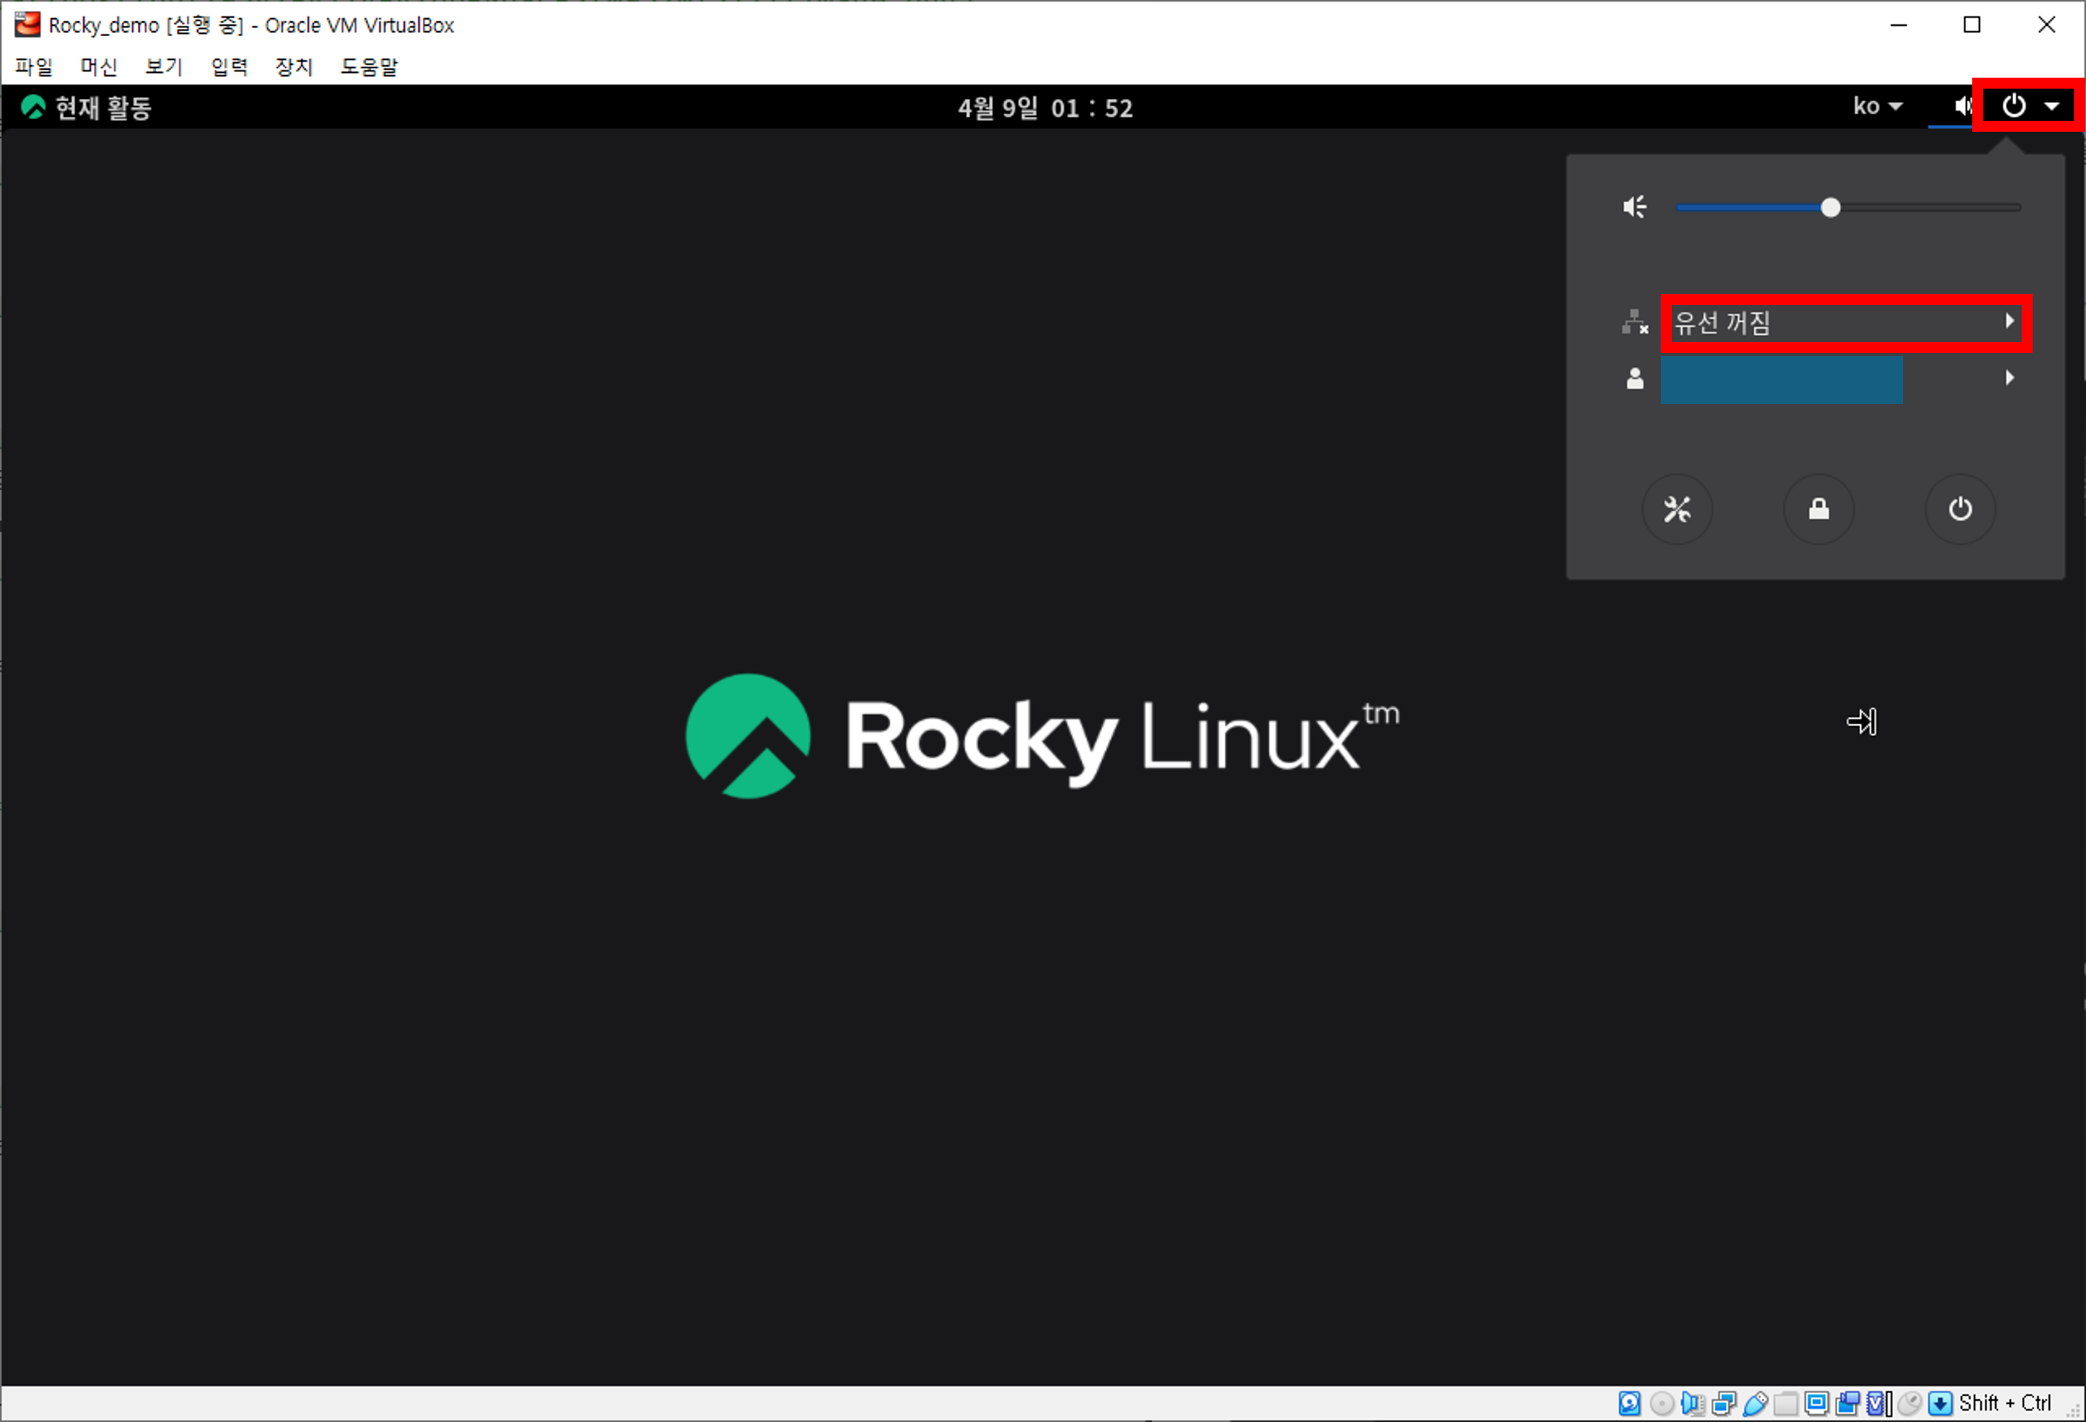Click the network adapter status icon
This screenshot has height=1422, width=2086.
coord(1724,1403)
